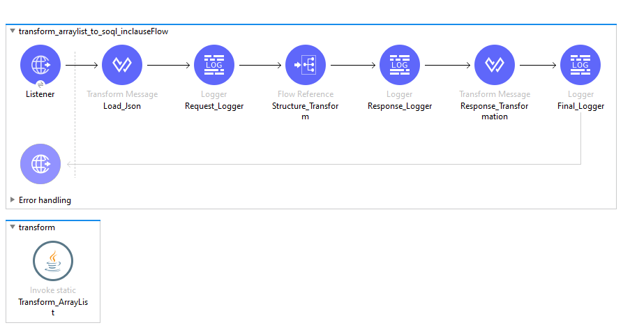
Task: Click the transform_arraylist_to_soql_inclauseFlow title text
Action: [93, 31]
